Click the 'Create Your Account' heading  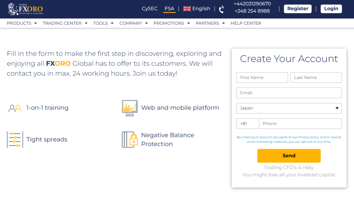pos(289,59)
